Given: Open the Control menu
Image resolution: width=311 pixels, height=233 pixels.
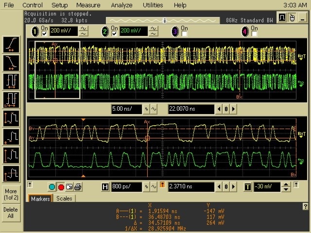Looking at the screenshot, I should click(x=33, y=5).
